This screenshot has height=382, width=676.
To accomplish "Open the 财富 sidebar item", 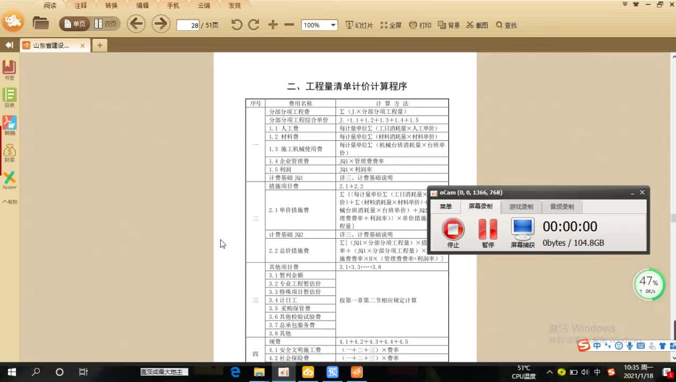I will point(10,153).
